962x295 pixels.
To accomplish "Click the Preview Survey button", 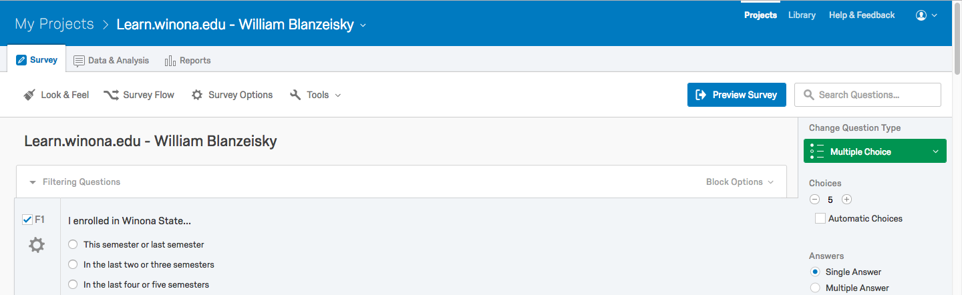I will [736, 95].
